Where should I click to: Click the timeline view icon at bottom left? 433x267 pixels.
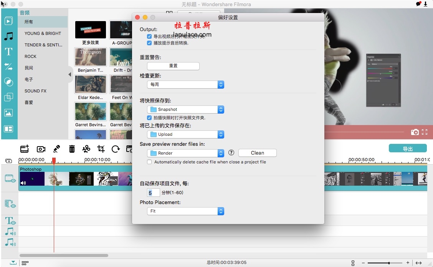[13, 263]
